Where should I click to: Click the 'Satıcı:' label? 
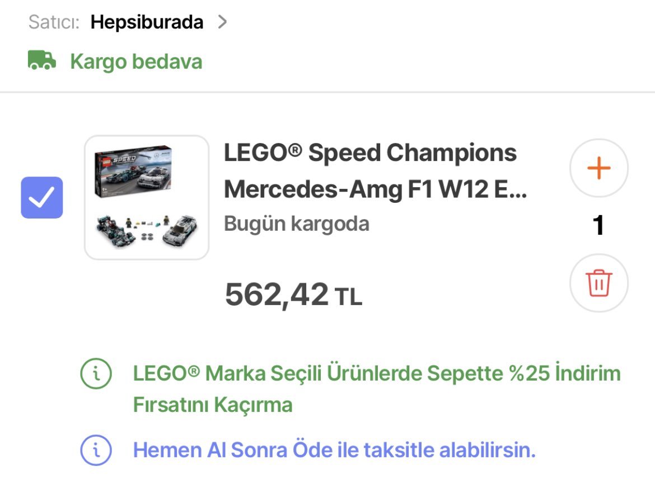pyautogui.click(x=54, y=22)
